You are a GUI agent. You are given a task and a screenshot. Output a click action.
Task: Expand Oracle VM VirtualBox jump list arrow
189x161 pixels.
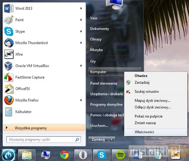(81, 66)
